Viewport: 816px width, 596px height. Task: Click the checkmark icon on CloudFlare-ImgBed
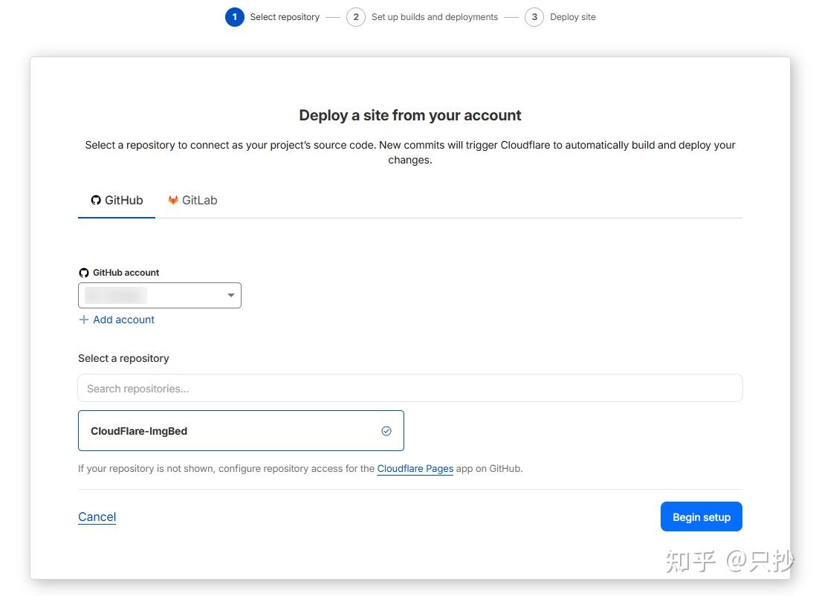[386, 431]
